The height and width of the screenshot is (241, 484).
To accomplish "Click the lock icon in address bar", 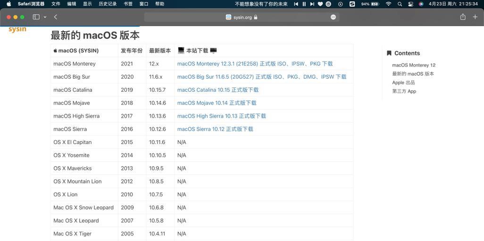I will click(x=256, y=17).
